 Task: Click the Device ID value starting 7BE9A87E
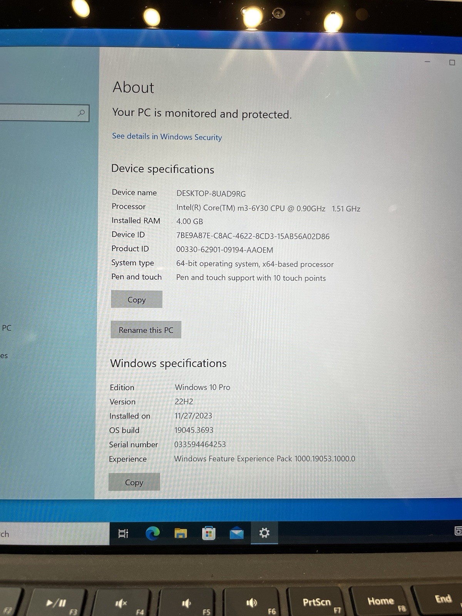click(253, 236)
